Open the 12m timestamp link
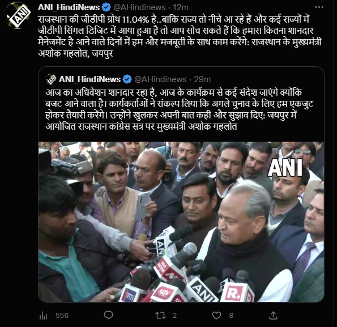 click(181, 7)
